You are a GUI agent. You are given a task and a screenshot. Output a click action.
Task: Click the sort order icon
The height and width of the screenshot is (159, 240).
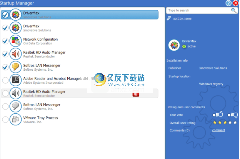[x=169, y=18]
